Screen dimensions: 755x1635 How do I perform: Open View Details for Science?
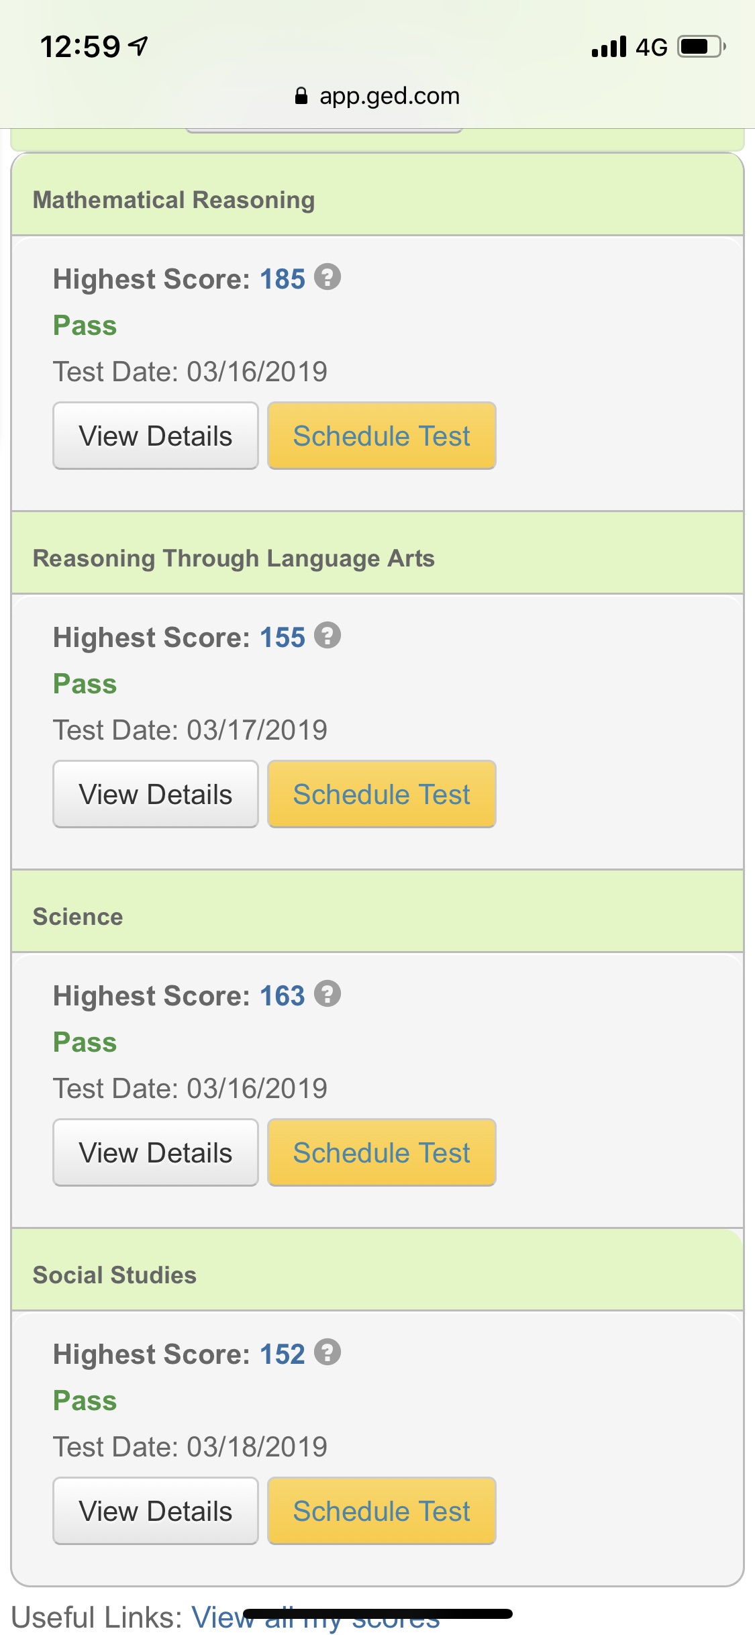click(x=156, y=1152)
